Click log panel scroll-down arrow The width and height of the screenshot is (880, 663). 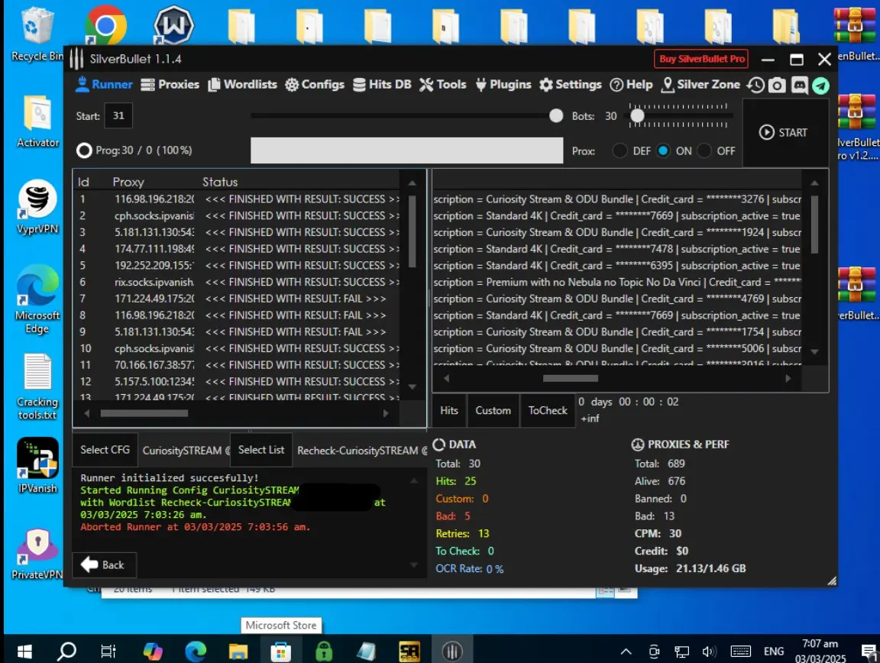pos(413,564)
